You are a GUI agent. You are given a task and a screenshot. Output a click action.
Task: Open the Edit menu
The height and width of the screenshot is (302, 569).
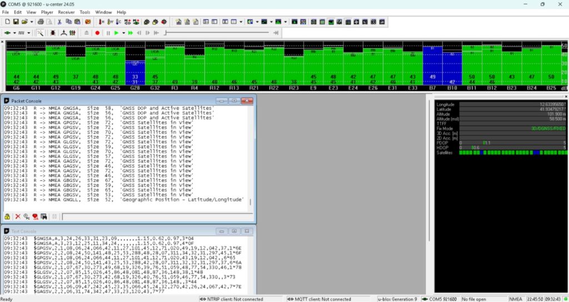(x=18, y=12)
